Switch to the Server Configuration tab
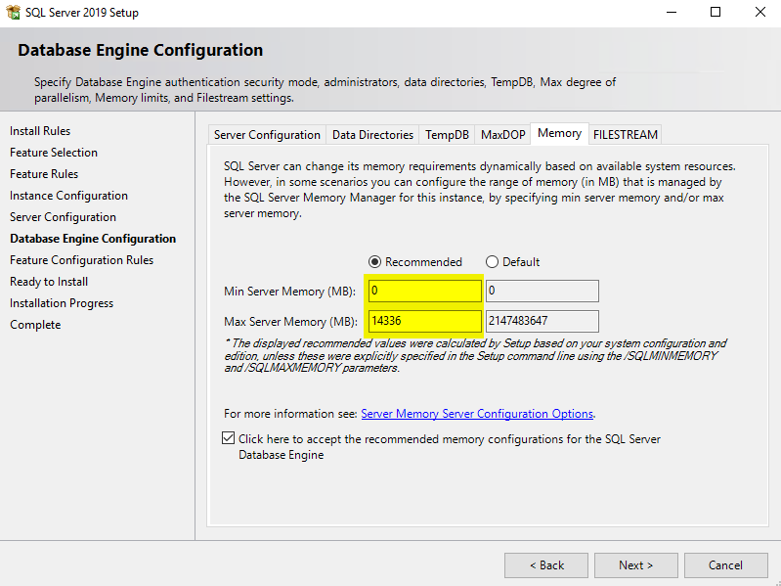 point(267,135)
